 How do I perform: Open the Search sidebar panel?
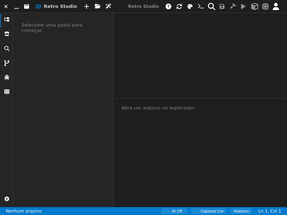(x=7, y=48)
